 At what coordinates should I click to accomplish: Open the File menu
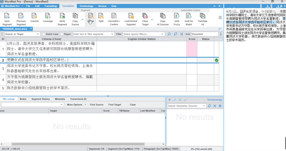(28, 6)
